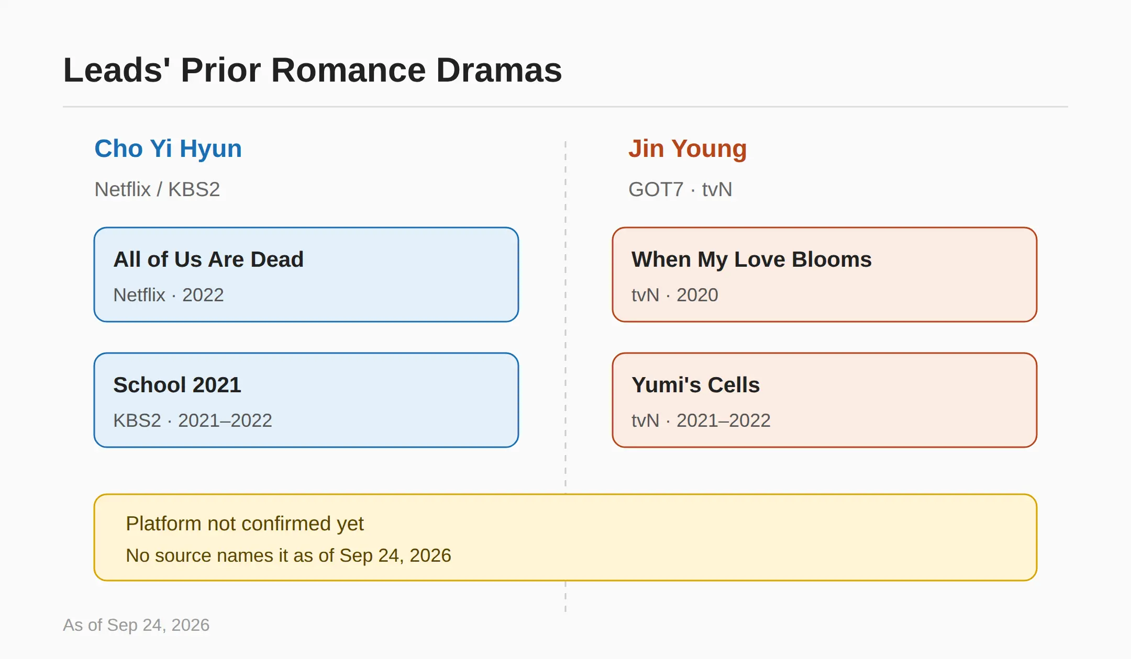Click the School 2021 title text
Image resolution: width=1131 pixels, height=659 pixels.
(x=177, y=385)
